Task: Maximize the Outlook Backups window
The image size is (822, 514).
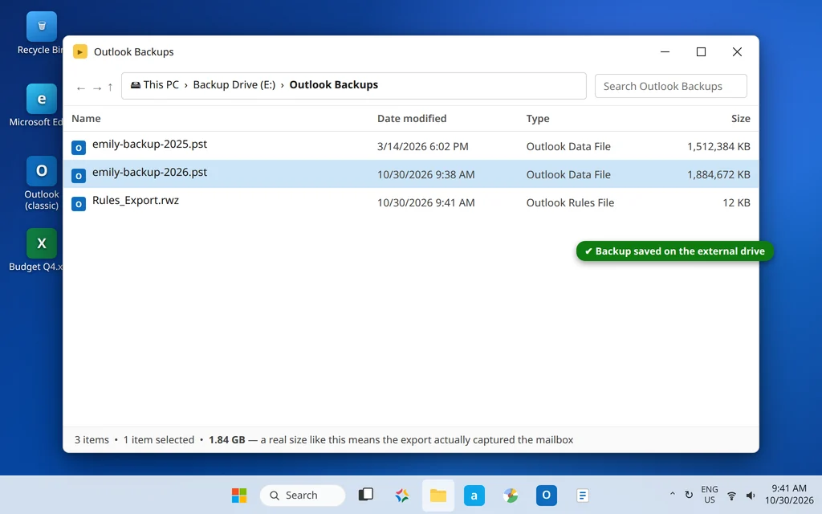Action: (x=701, y=52)
